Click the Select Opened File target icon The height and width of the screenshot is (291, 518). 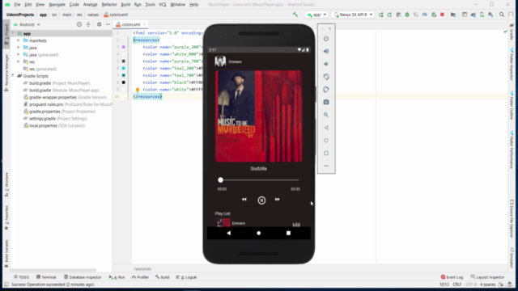tap(79, 24)
